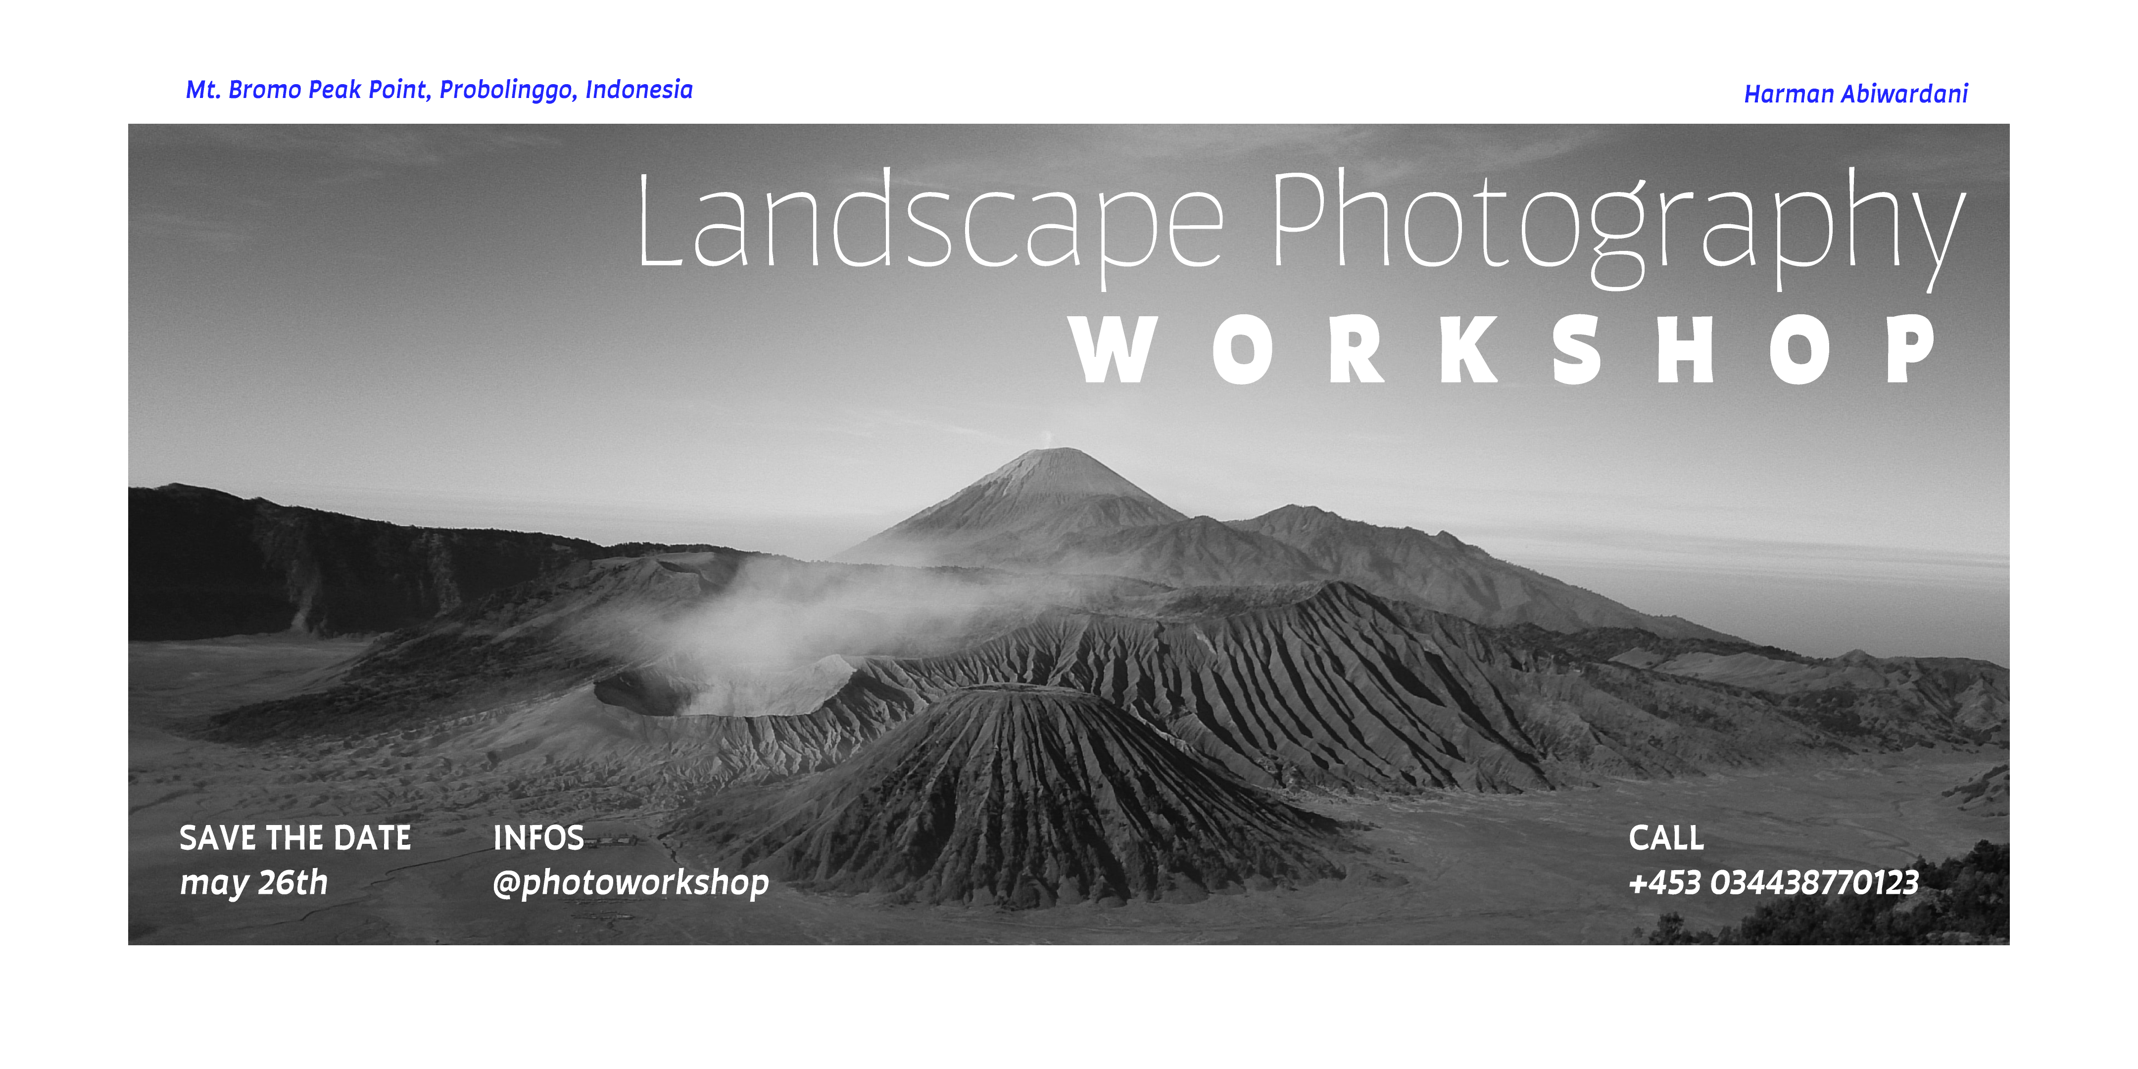Click the INFOS heading
This screenshot has width=2138, height=1069.
point(538,838)
